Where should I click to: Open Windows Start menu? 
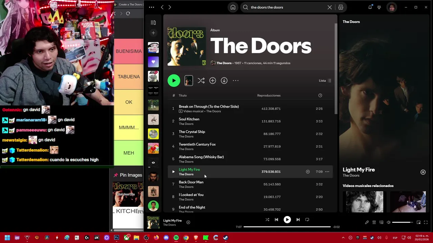point(7,238)
